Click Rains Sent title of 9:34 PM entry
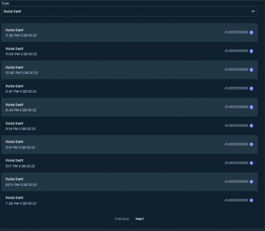The image size is (265, 231). 14,105
